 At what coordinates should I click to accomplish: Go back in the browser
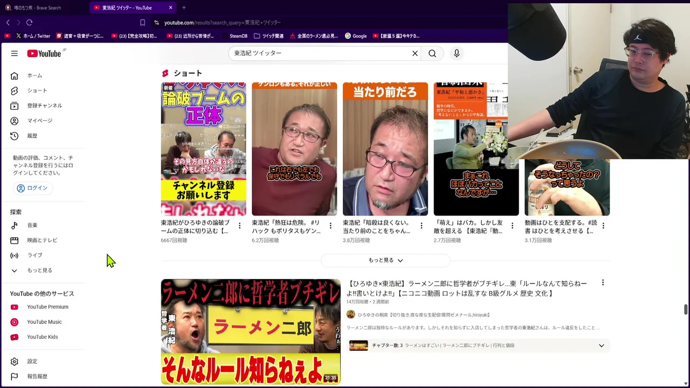click(x=8, y=23)
